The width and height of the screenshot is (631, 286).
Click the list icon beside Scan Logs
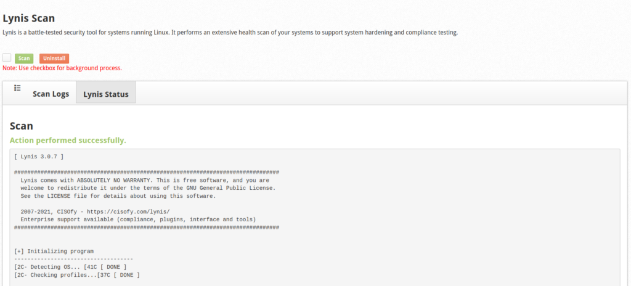[x=17, y=88]
